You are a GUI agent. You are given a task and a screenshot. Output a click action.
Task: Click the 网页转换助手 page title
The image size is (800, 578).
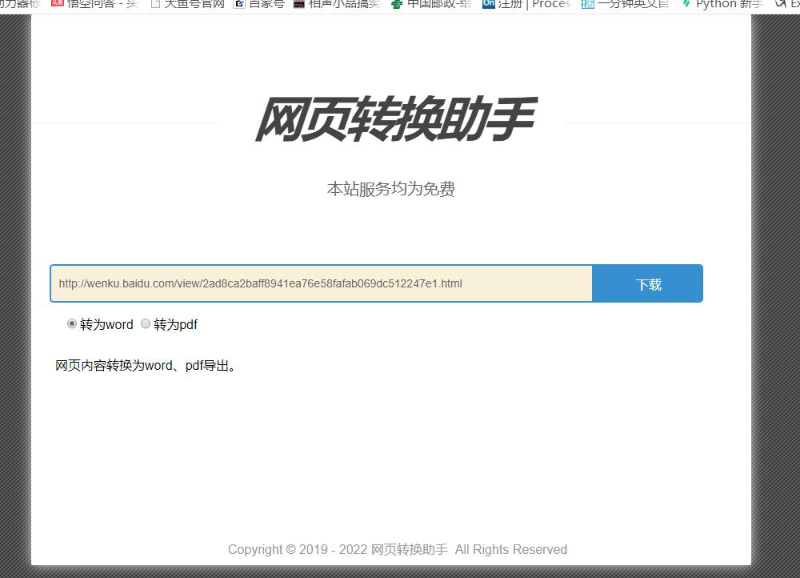397,117
